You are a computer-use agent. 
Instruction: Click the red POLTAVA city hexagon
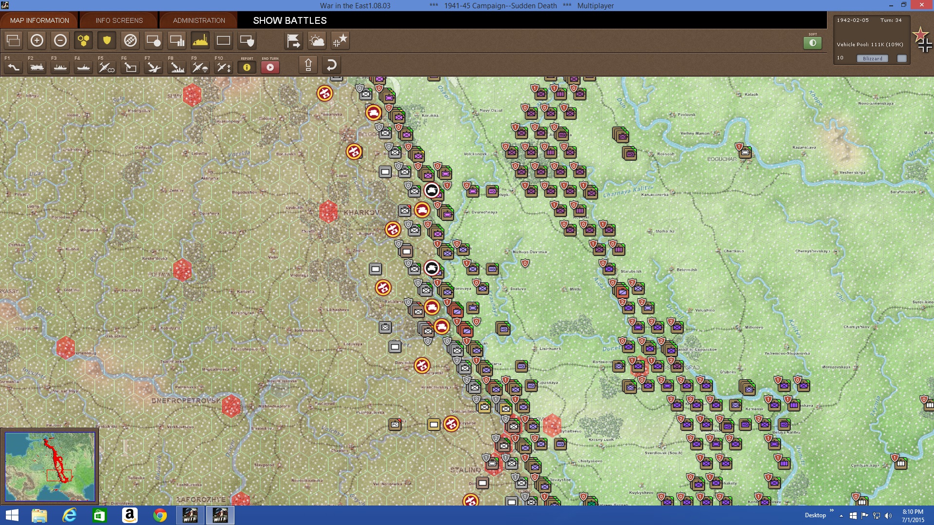point(182,270)
